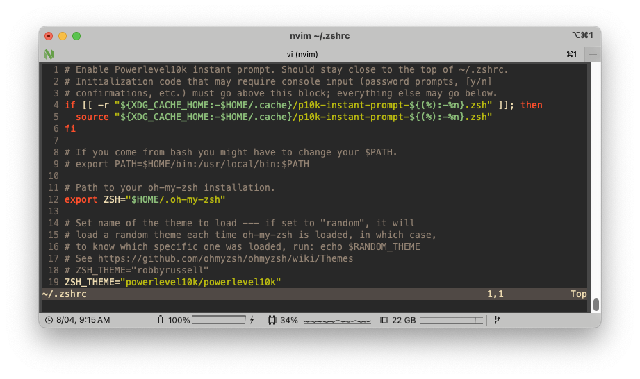Click the ZSH_THEME assignment on line 19
The width and height of the screenshot is (640, 379).
(172, 282)
